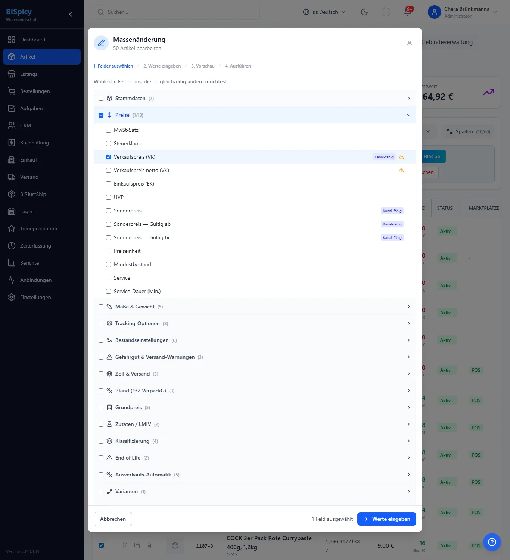Uncheck the Verkaufspreis (VK) checkbox

(x=108, y=157)
